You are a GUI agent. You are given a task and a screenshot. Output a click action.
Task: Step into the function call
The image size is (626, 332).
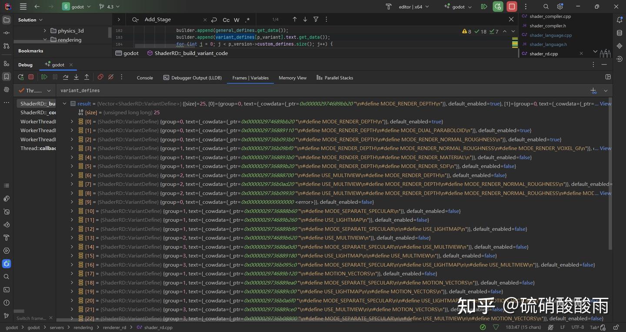coord(76,77)
